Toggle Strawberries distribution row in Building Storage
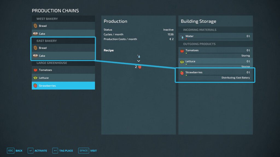 (215, 75)
